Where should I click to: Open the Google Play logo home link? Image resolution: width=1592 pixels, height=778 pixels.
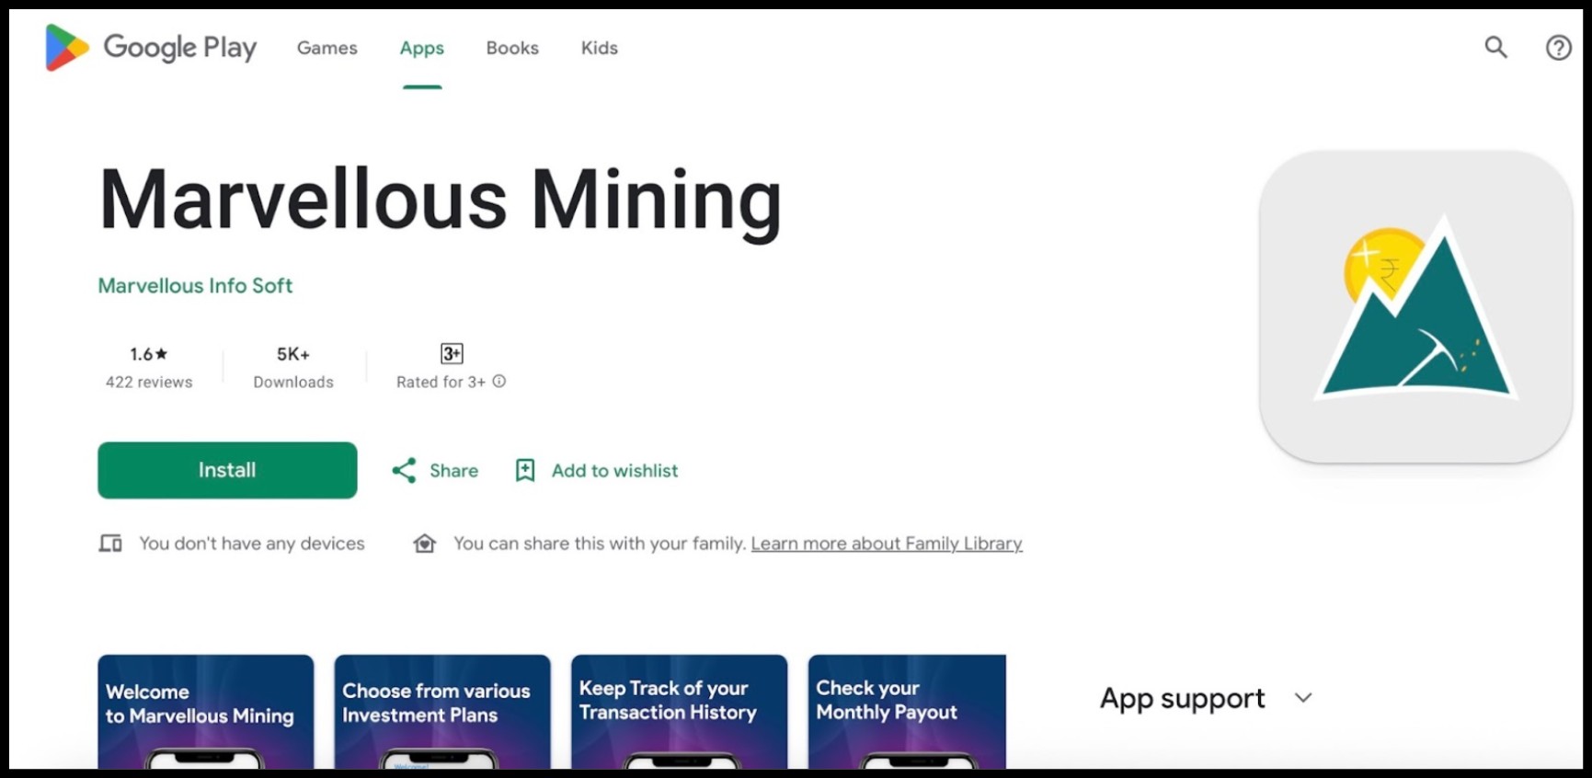pyautogui.click(x=152, y=47)
